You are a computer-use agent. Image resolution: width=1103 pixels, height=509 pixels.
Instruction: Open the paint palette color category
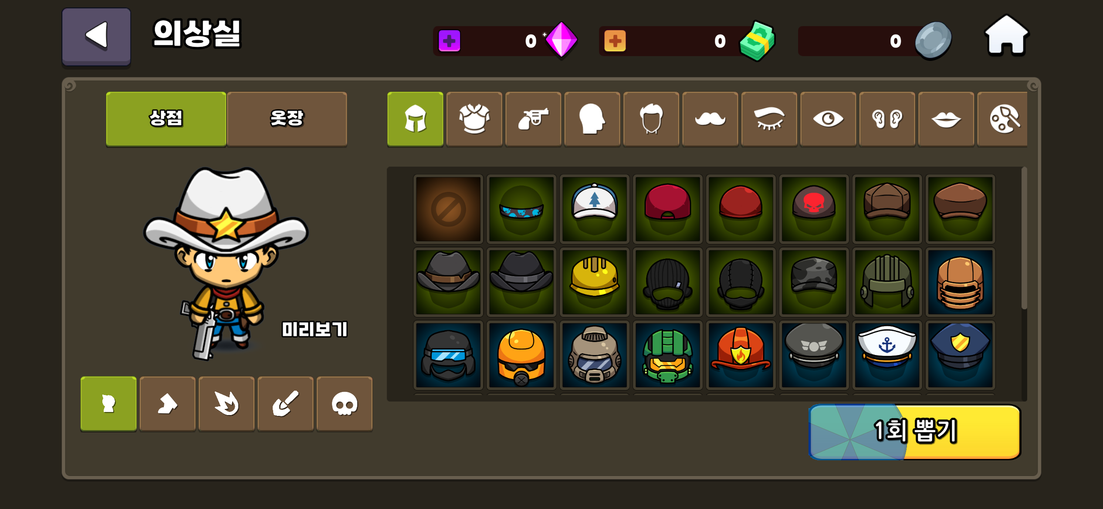point(1002,119)
